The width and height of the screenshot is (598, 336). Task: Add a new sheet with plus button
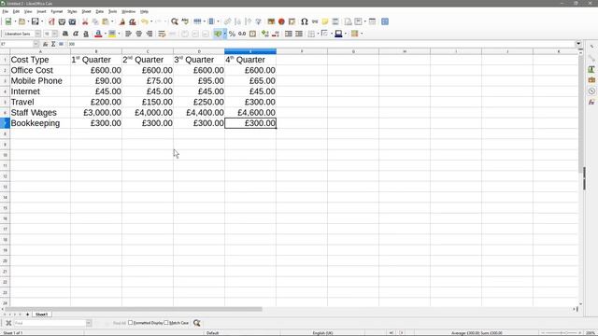pos(27,315)
